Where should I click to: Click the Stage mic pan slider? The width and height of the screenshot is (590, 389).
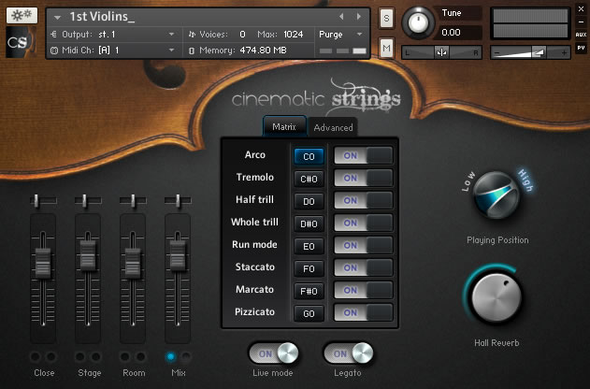click(x=88, y=201)
